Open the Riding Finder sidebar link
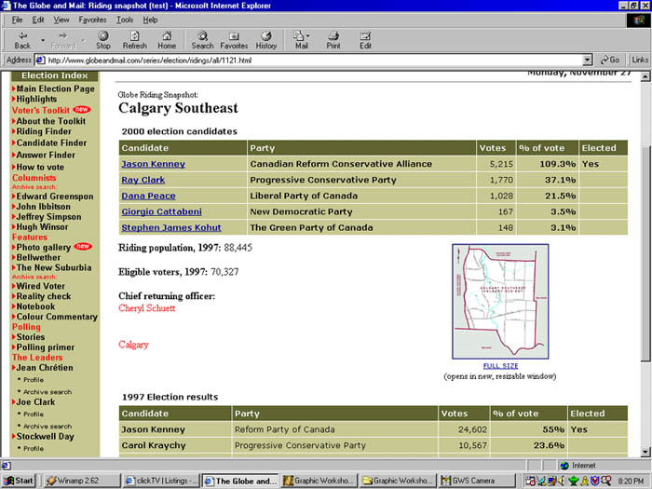652x489 pixels. [x=44, y=131]
